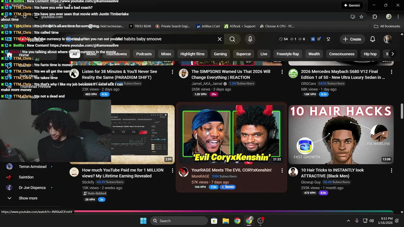Open the Chrome extensions puzzle icon
The height and width of the screenshot is (227, 404).
[375, 17]
